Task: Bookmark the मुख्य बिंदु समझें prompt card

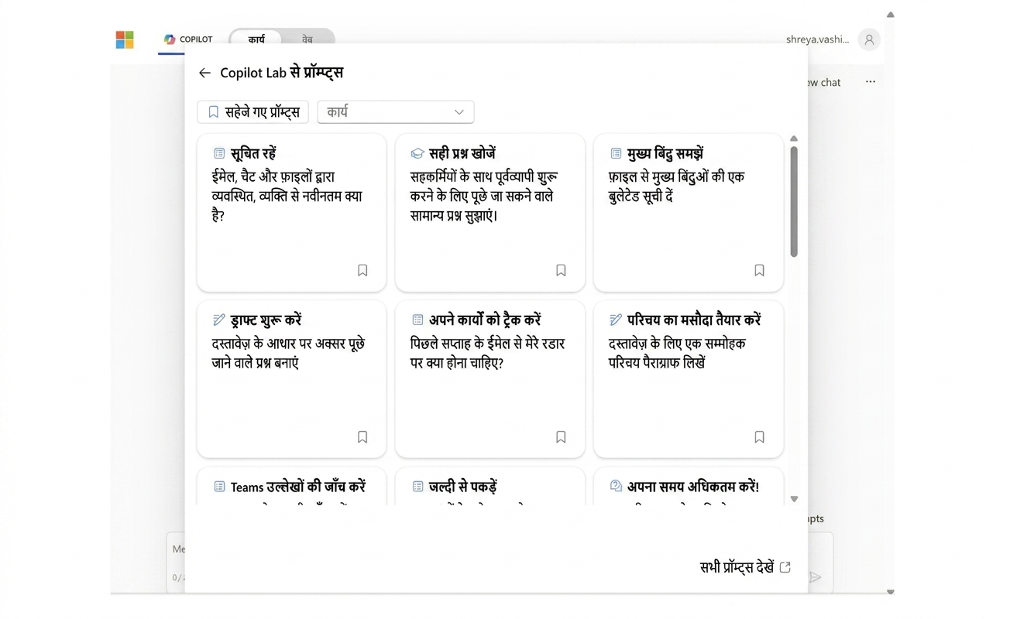Action: click(759, 270)
